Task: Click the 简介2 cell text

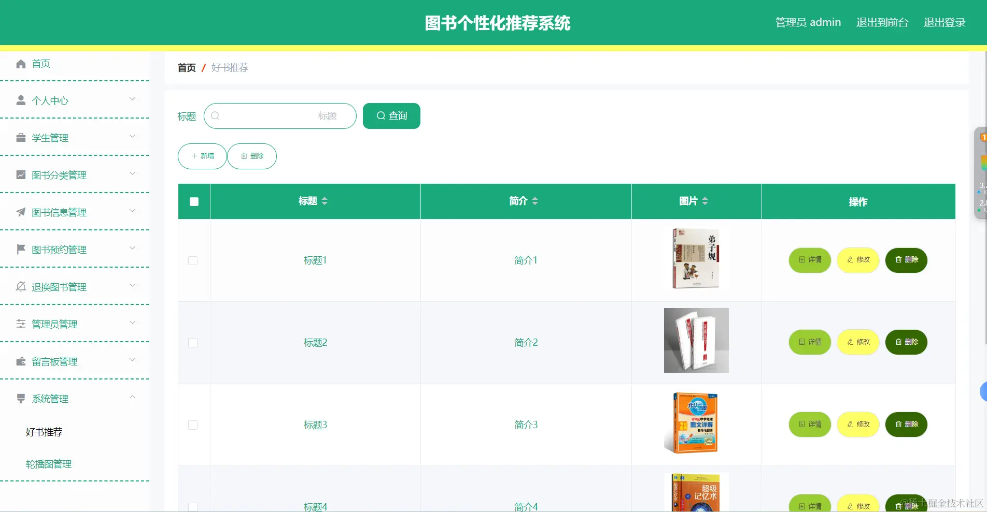Action: point(526,343)
